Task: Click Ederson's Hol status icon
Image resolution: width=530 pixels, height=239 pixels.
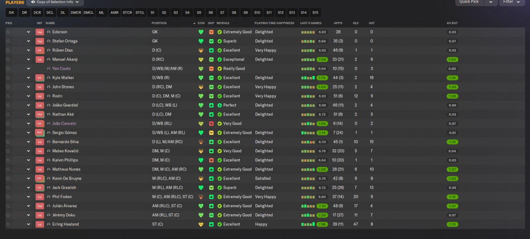Action: pyautogui.click(x=40, y=32)
